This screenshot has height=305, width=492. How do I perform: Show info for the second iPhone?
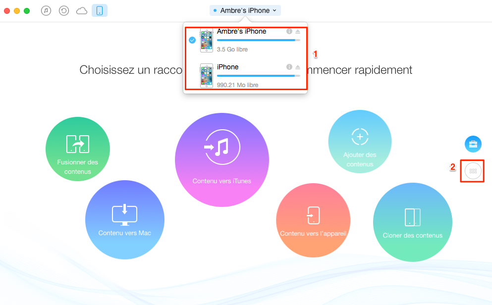coord(289,67)
